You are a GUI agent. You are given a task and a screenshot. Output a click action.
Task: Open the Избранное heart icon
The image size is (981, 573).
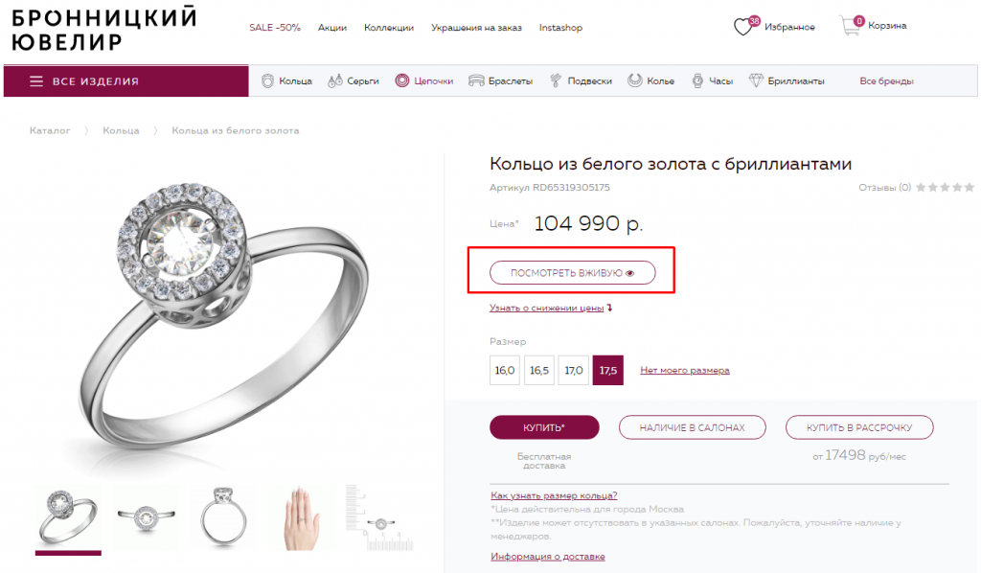pos(744,27)
